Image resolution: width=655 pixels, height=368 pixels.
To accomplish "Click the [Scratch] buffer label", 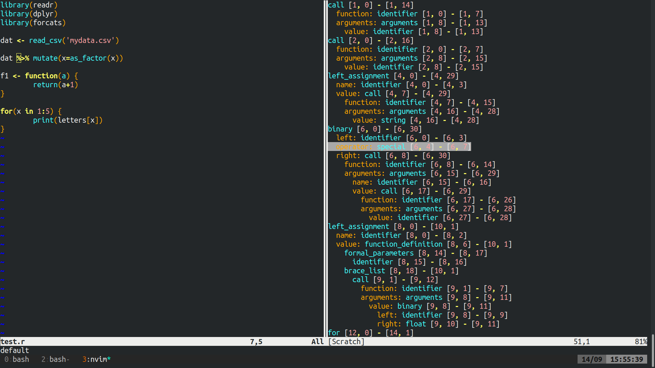I will click(346, 341).
